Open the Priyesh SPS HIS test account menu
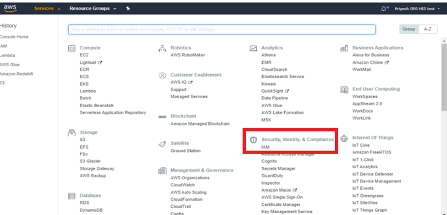447x215 pixels. 417,9
